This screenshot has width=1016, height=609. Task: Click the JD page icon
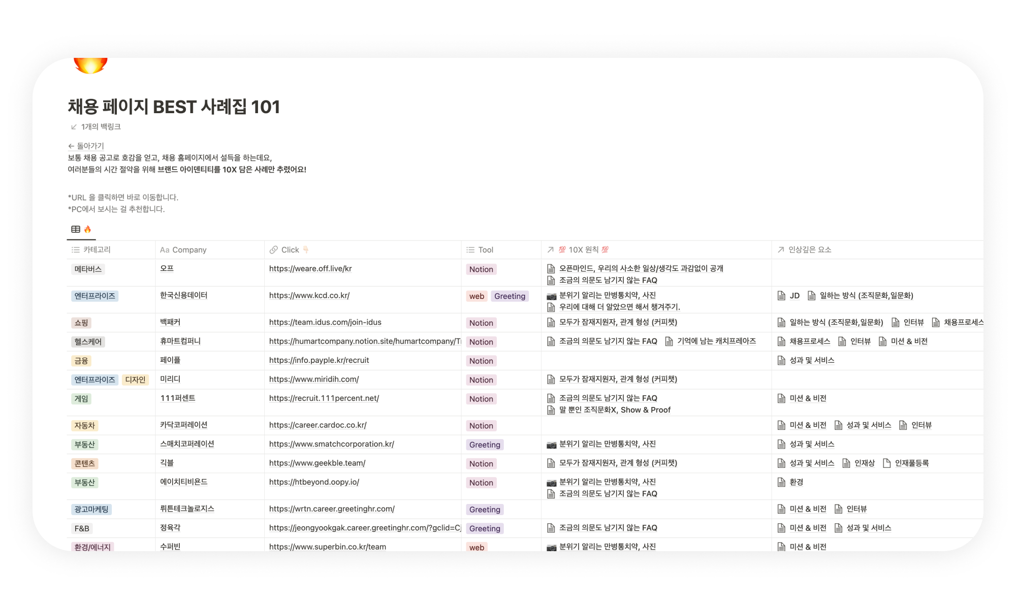click(781, 296)
